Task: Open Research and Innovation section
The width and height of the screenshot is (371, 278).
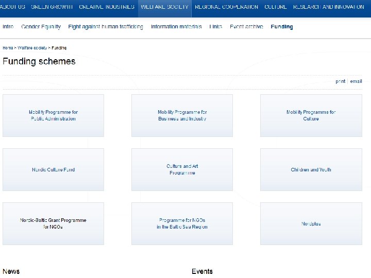Action: pos(329,7)
